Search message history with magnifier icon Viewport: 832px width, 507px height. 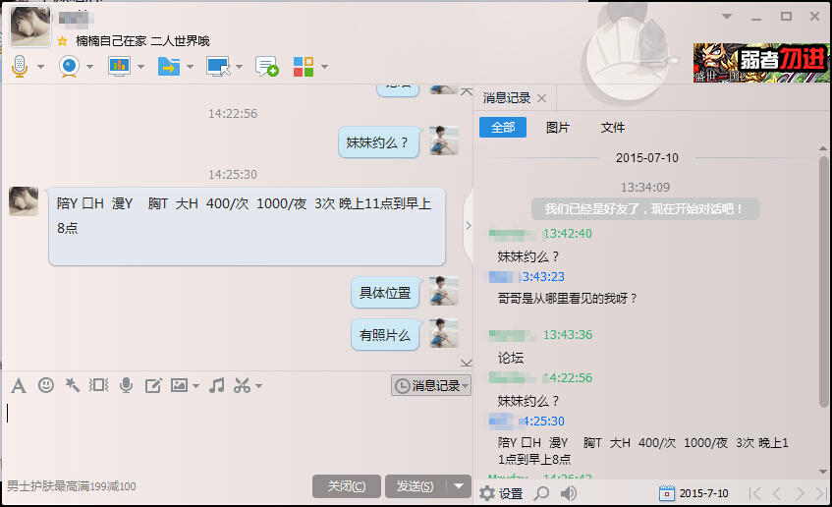[541, 493]
